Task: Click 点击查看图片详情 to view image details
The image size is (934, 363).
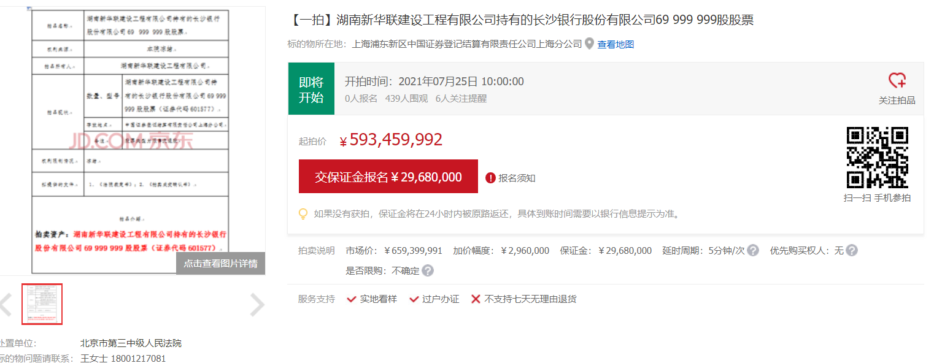Action: click(x=220, y=264)
